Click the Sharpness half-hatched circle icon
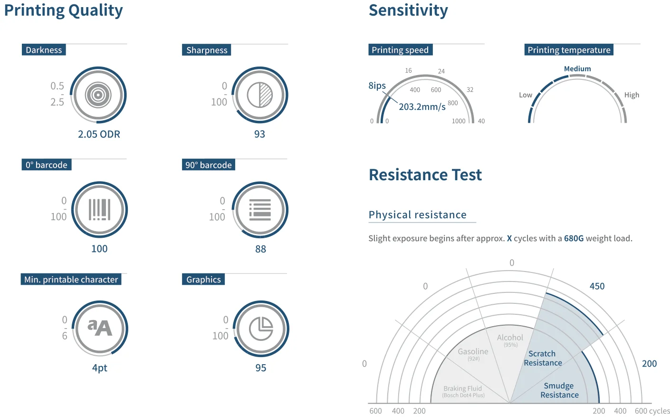Image resolution: width=670 pixels, height=417 pixels. point(259,95)
